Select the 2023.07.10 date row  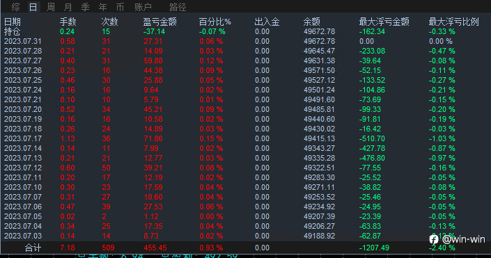[22, 187]
